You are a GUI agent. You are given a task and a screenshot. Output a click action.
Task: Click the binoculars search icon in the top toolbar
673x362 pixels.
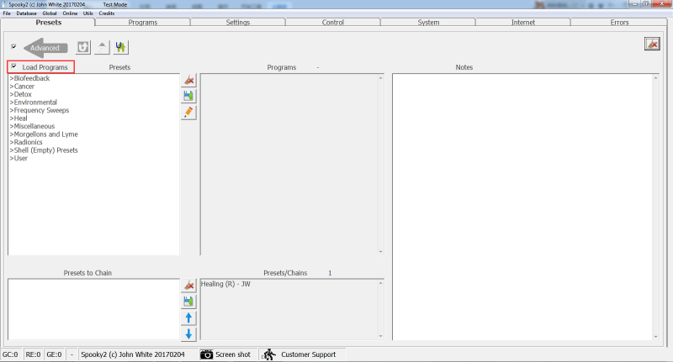pyautogui.click(x=121, y=48)
